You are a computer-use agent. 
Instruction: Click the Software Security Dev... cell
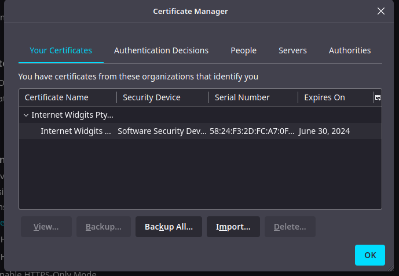[x=162, y=131]
